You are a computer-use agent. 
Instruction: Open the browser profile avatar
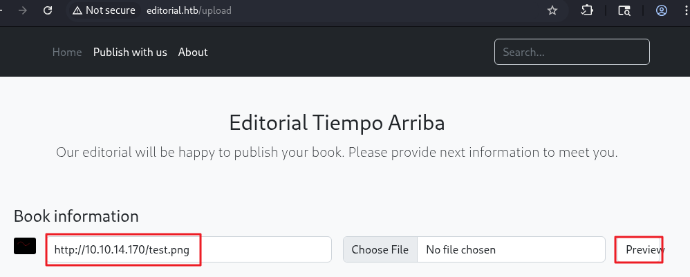click(662, 10)
